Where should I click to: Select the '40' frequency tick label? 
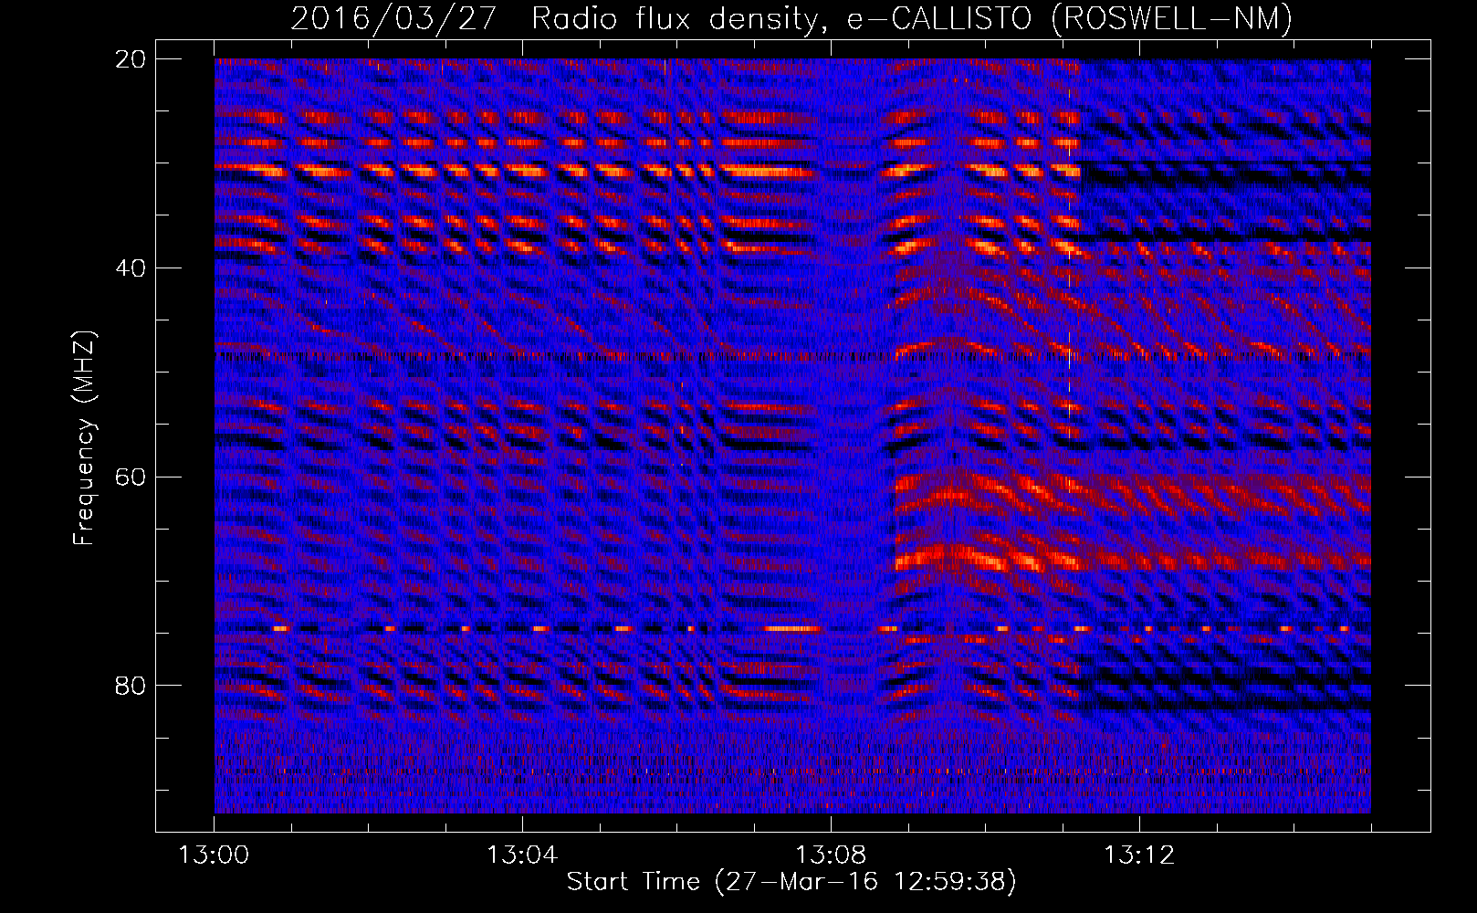(x=131, y=268)
